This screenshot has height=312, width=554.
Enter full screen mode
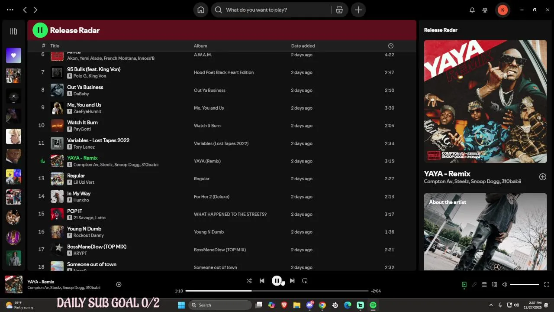(547, 285)
